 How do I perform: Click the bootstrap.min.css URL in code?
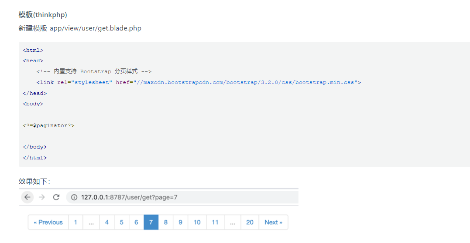click(x=246, y=82)
